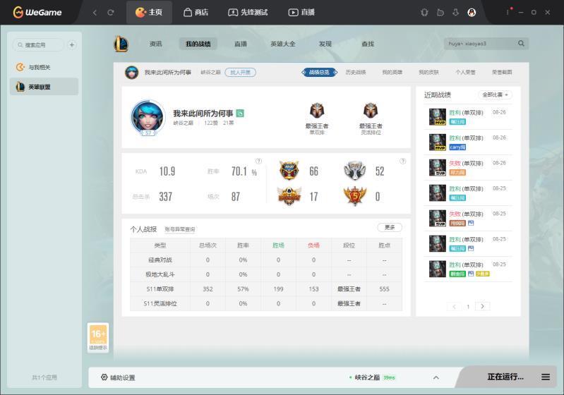Click the help question mark near win rate
The width and height of the screenshot is (564, 395).
[x=258, y=161]
